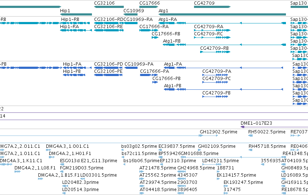Screen dimensions: 308x195
Task: Select the DMG4A2_1.L08.F1 EST
Action: pos(17,172)
